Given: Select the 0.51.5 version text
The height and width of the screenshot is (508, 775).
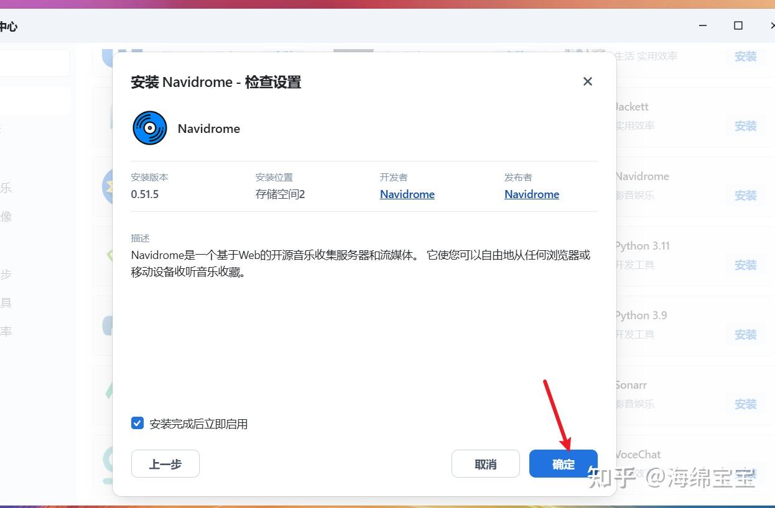Looking at the screenshot, I should tap(145, 194).
